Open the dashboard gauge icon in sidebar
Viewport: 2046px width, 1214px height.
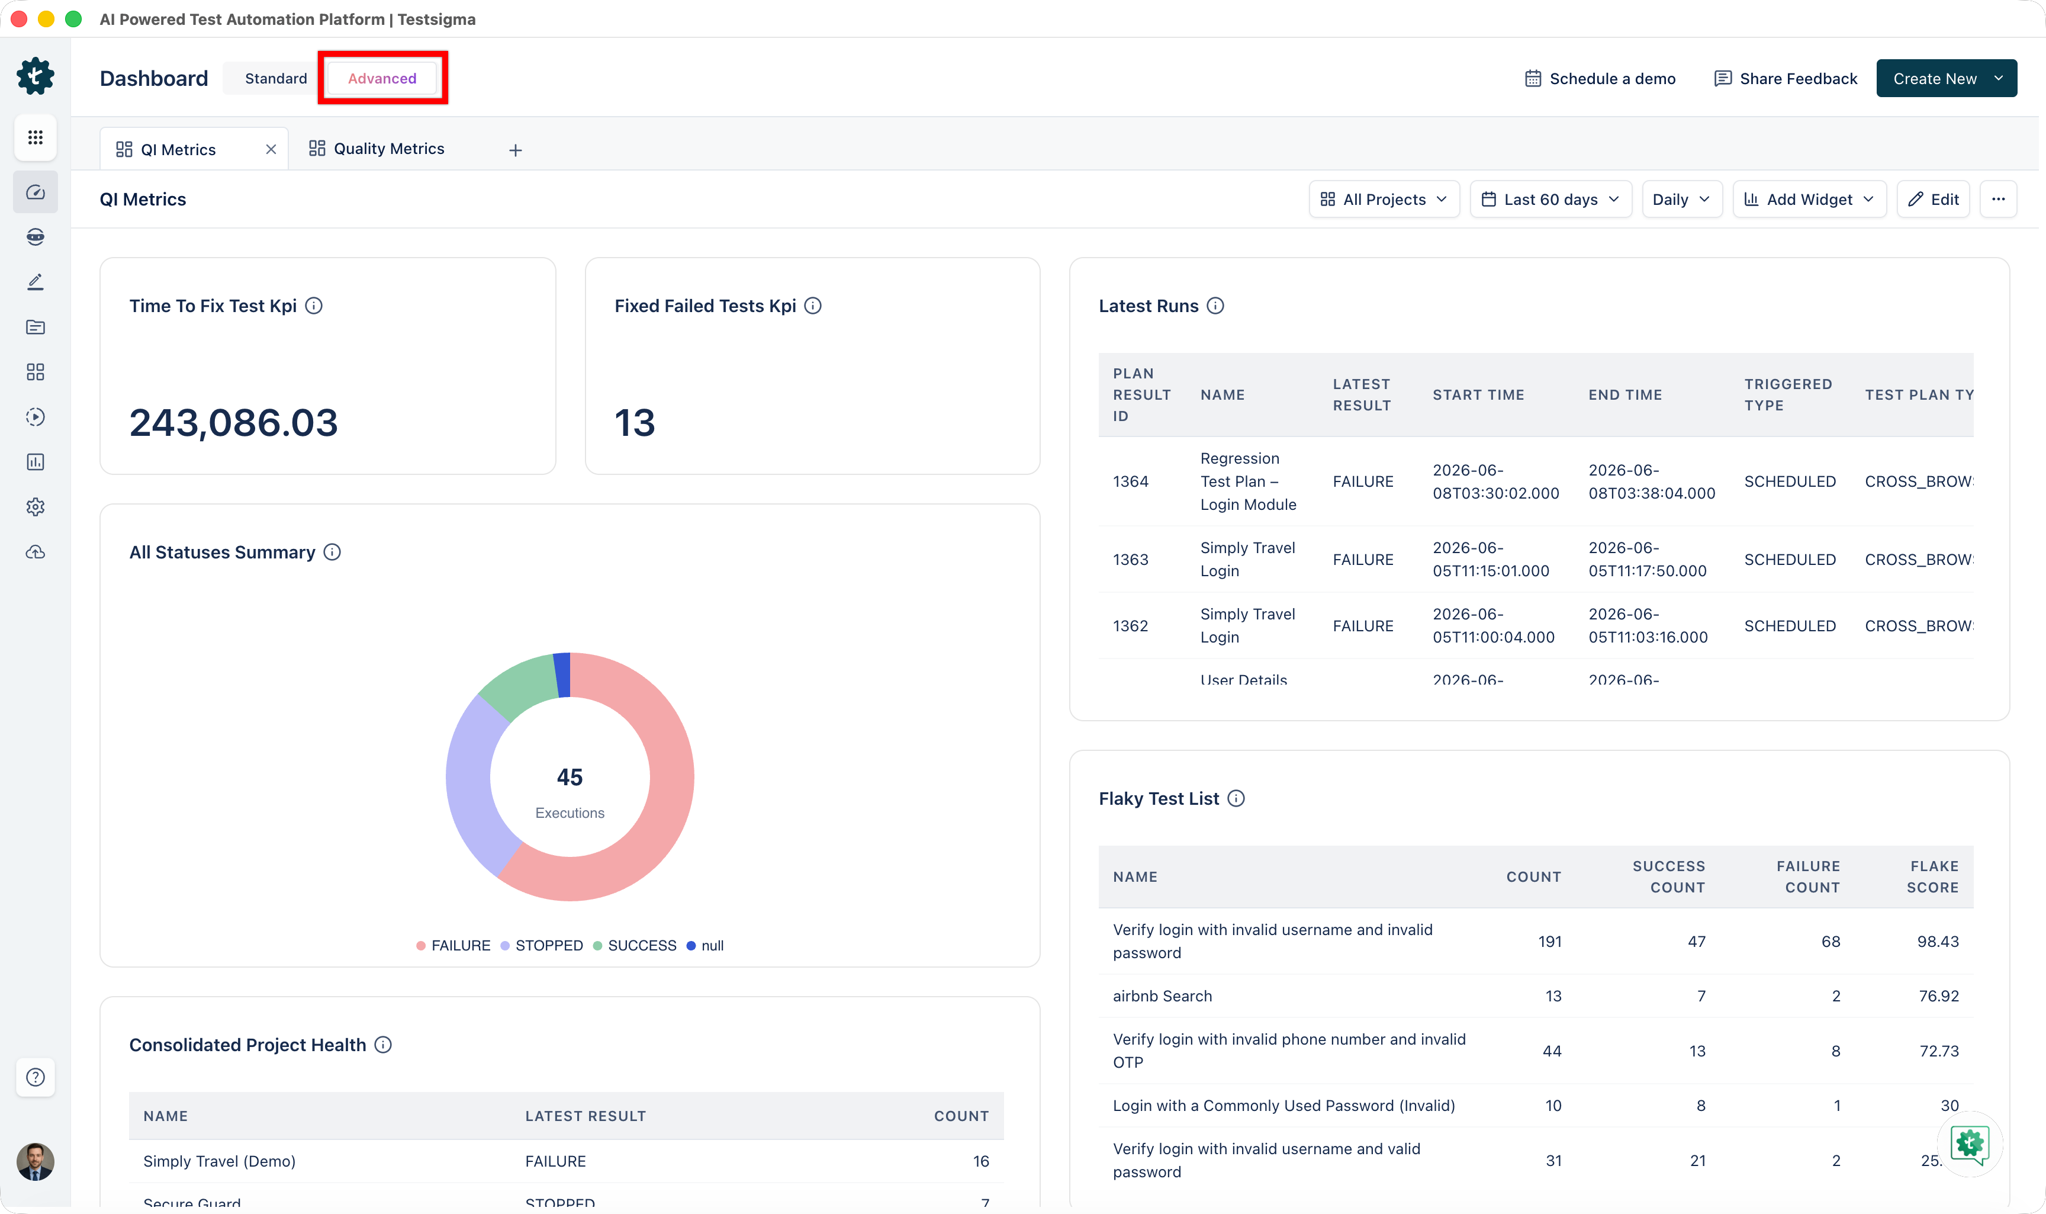35,192
